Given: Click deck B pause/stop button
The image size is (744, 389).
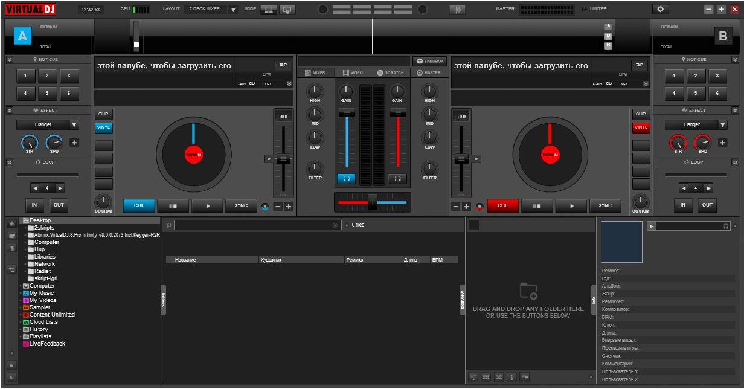Looking at the screenshot, I should pyautogui.click(x=537, y=205).
